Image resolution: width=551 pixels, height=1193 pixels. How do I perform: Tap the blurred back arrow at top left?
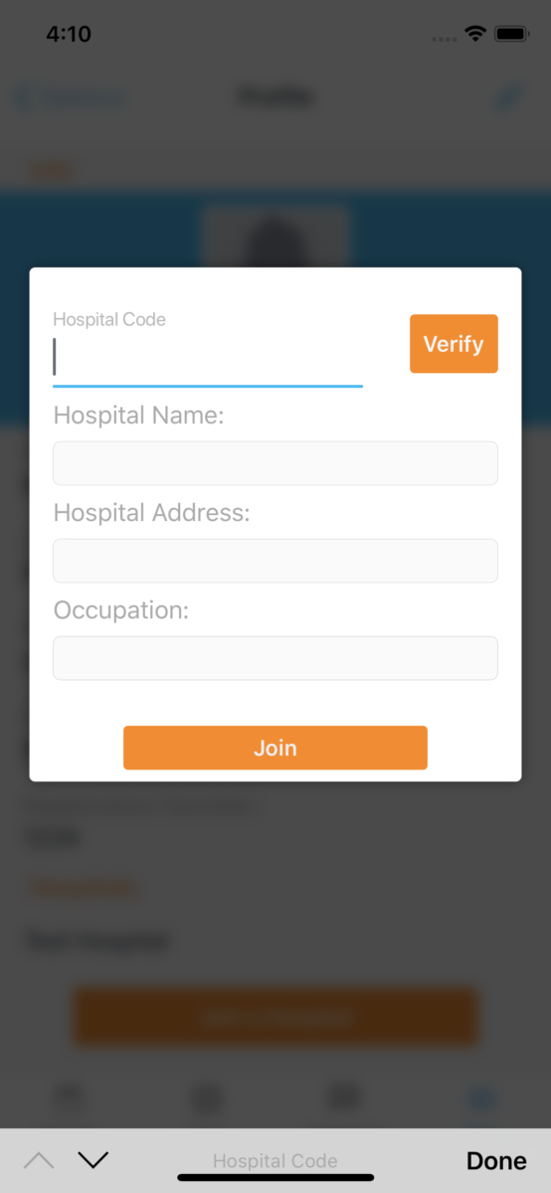pyautogui.click(x=20, y=98)
